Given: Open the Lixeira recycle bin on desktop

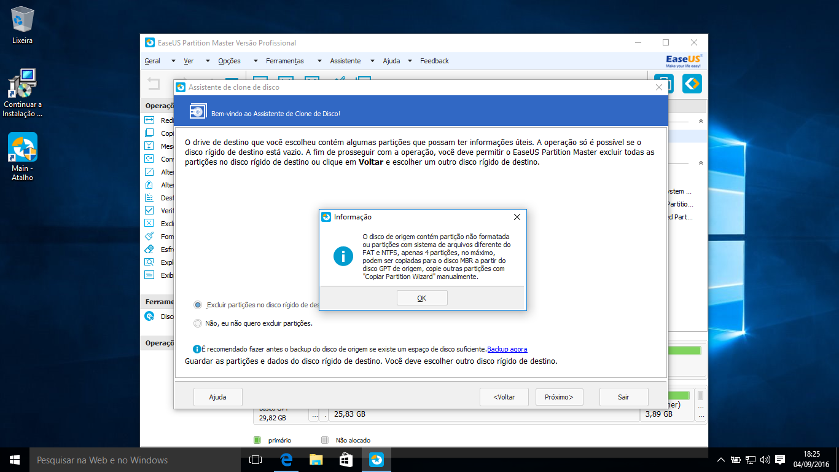Looking at the screenshot, I should point(22,25).
